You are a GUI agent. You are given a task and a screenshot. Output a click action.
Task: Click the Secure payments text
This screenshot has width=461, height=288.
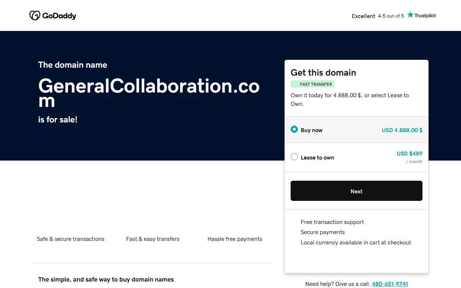[323, 232]
